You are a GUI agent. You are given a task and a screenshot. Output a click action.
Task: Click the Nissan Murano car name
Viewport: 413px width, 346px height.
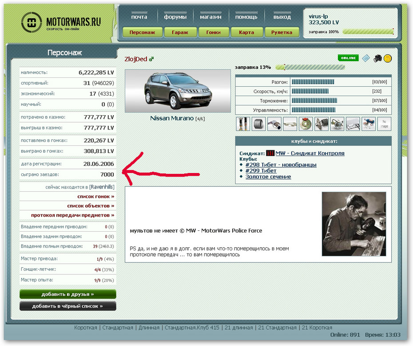coord(172,118)
